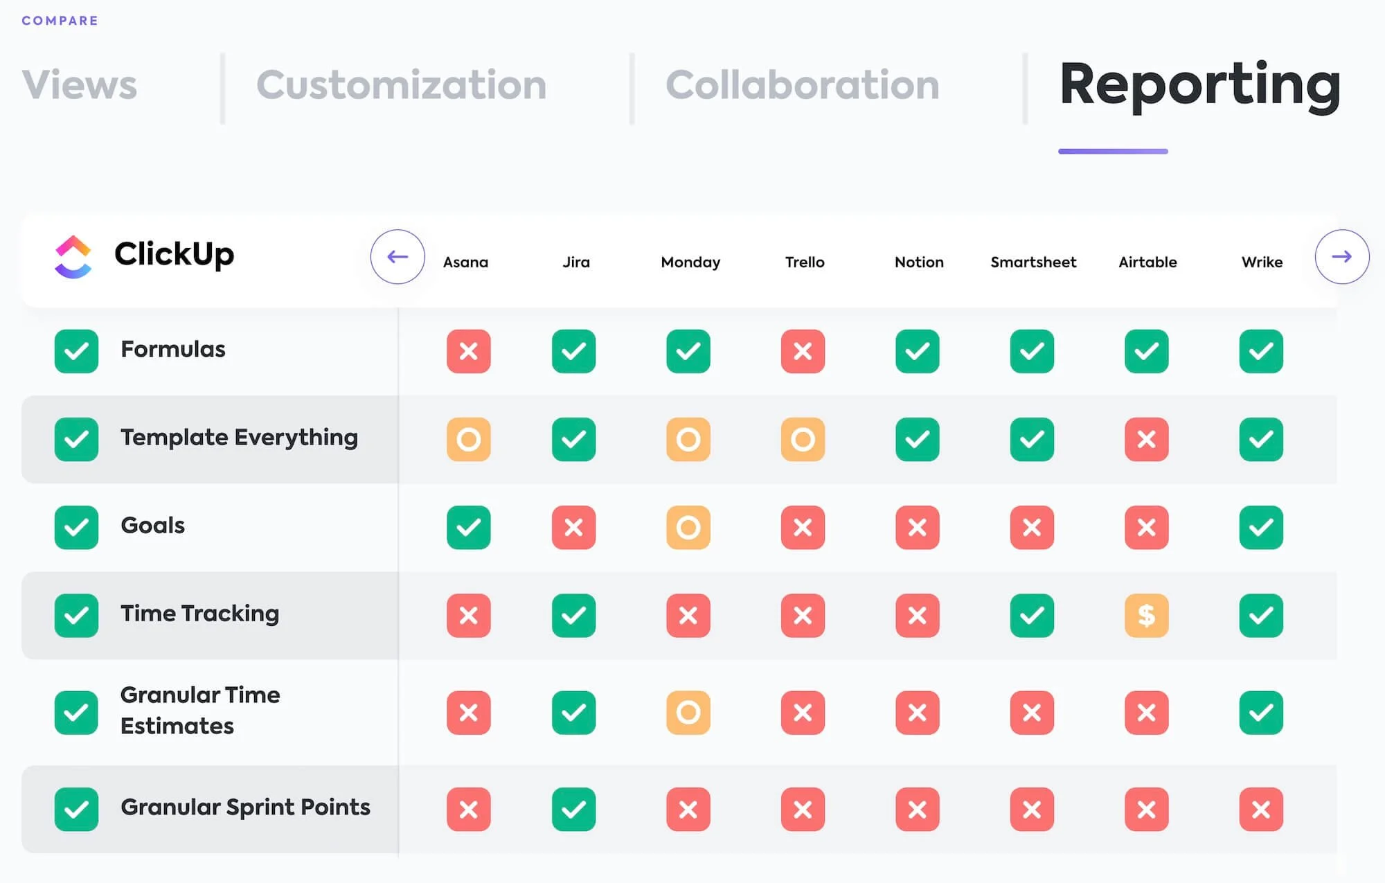
Task: Click the Template Everything row label
Action: click(239, 438)
